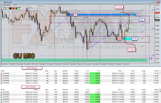This screenshot has height=103, width=161.
Task: Click the order icon for 181827941
Action: pyautogui.click(x=1, y=97)
